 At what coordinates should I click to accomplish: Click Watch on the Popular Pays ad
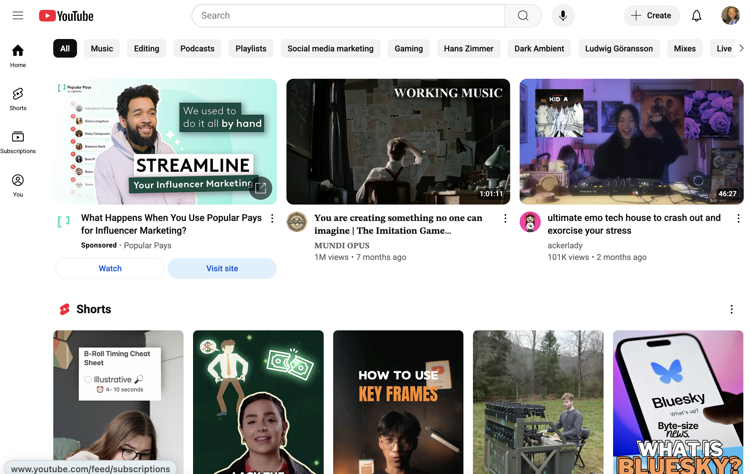tap(110, 268)
